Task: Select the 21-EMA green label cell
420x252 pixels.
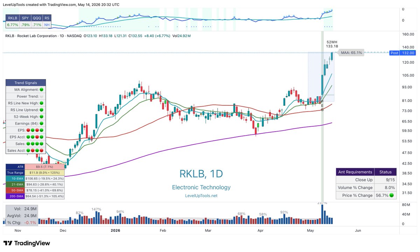Action: pos(15,185)
